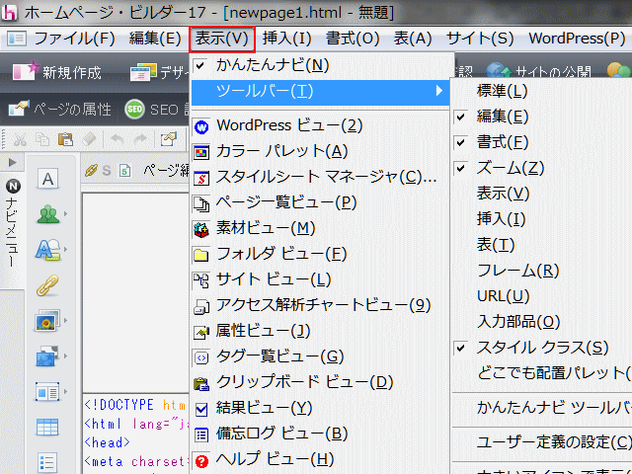Screen dimensions: 632x474
Task: Click the eraser toolbar icon
Action: pos(89,139)
